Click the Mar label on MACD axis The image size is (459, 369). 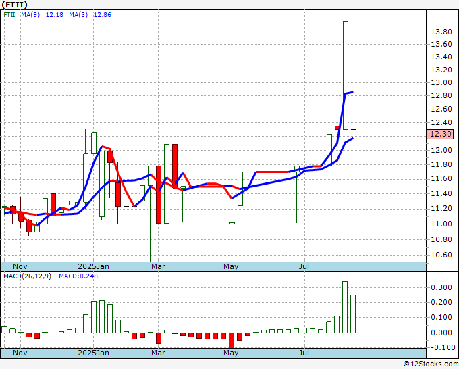[x=159, y=353]
